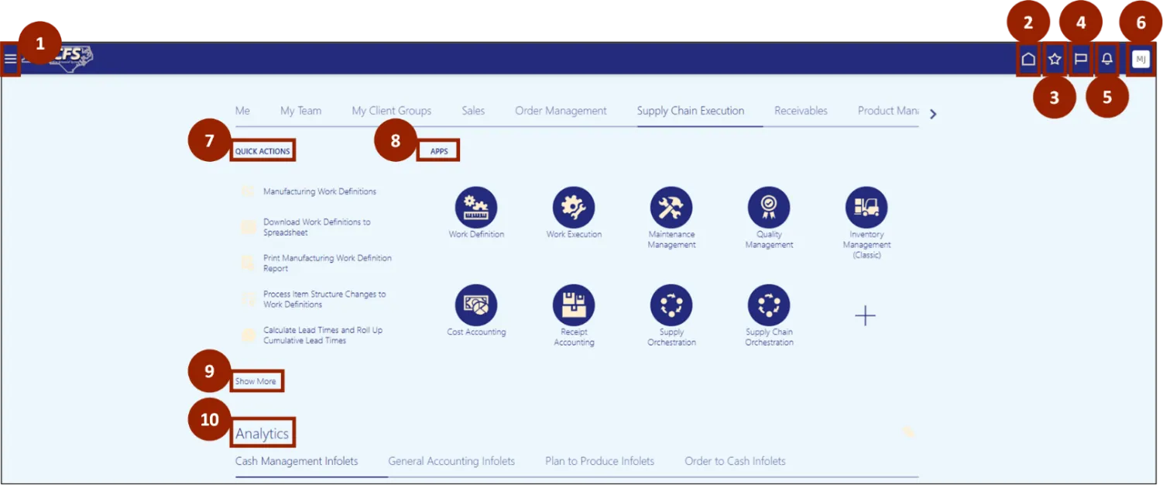Click the Calculate Lead Times icon

pos(248,335)
